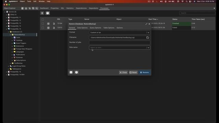Collapse the Databases (2) node

point(8,32)
